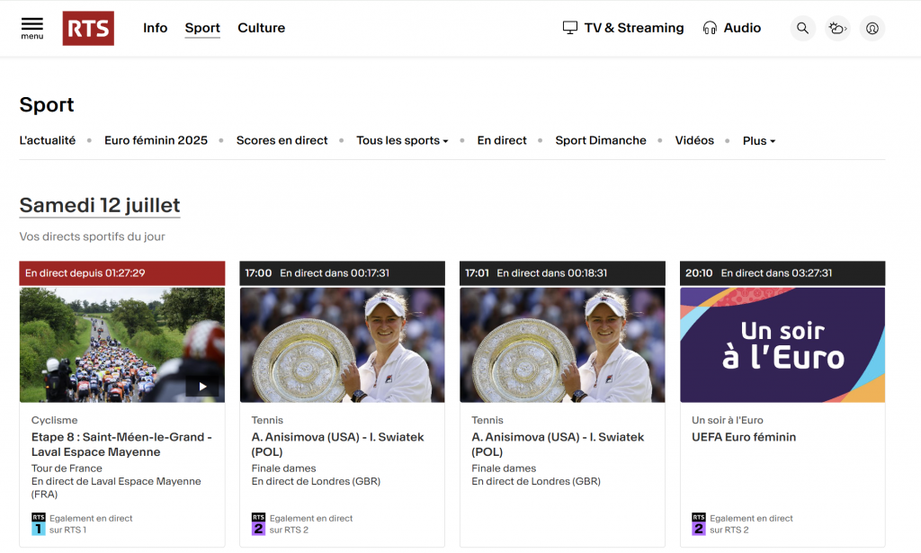921x553 pixels.
Task: Expand the Tous les sports dropdown
Action: (402, 140)
